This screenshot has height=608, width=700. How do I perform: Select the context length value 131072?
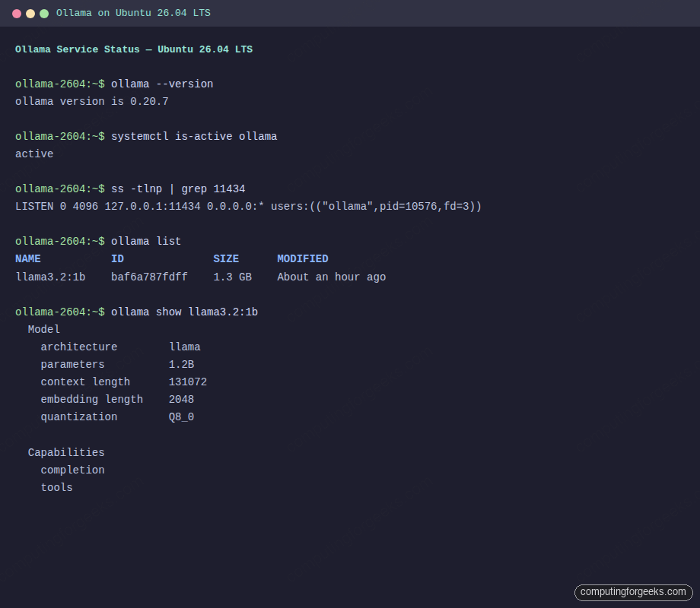point(187,382)
